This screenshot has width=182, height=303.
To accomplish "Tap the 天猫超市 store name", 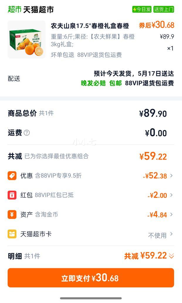I will click(x=38, y=9).
